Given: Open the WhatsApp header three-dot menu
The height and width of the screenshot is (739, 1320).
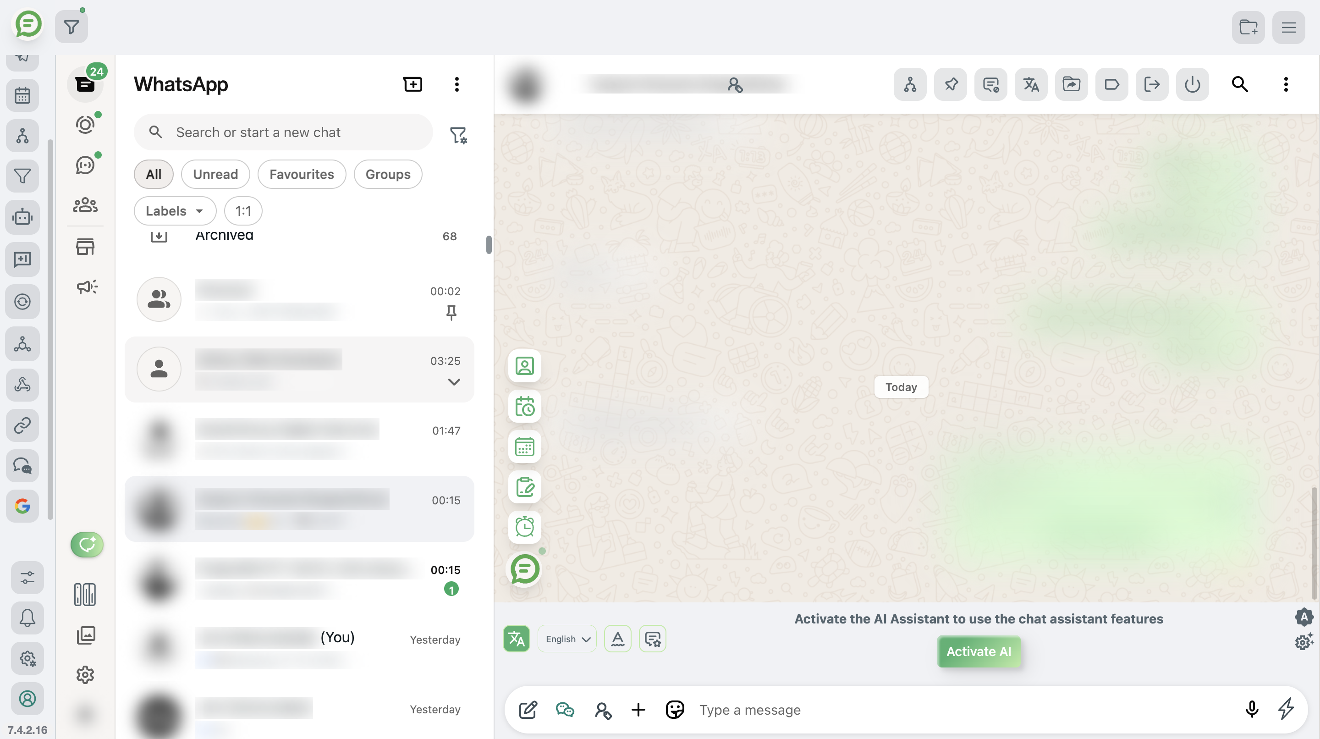Looking at the screenshot, I should pos(456,84).
